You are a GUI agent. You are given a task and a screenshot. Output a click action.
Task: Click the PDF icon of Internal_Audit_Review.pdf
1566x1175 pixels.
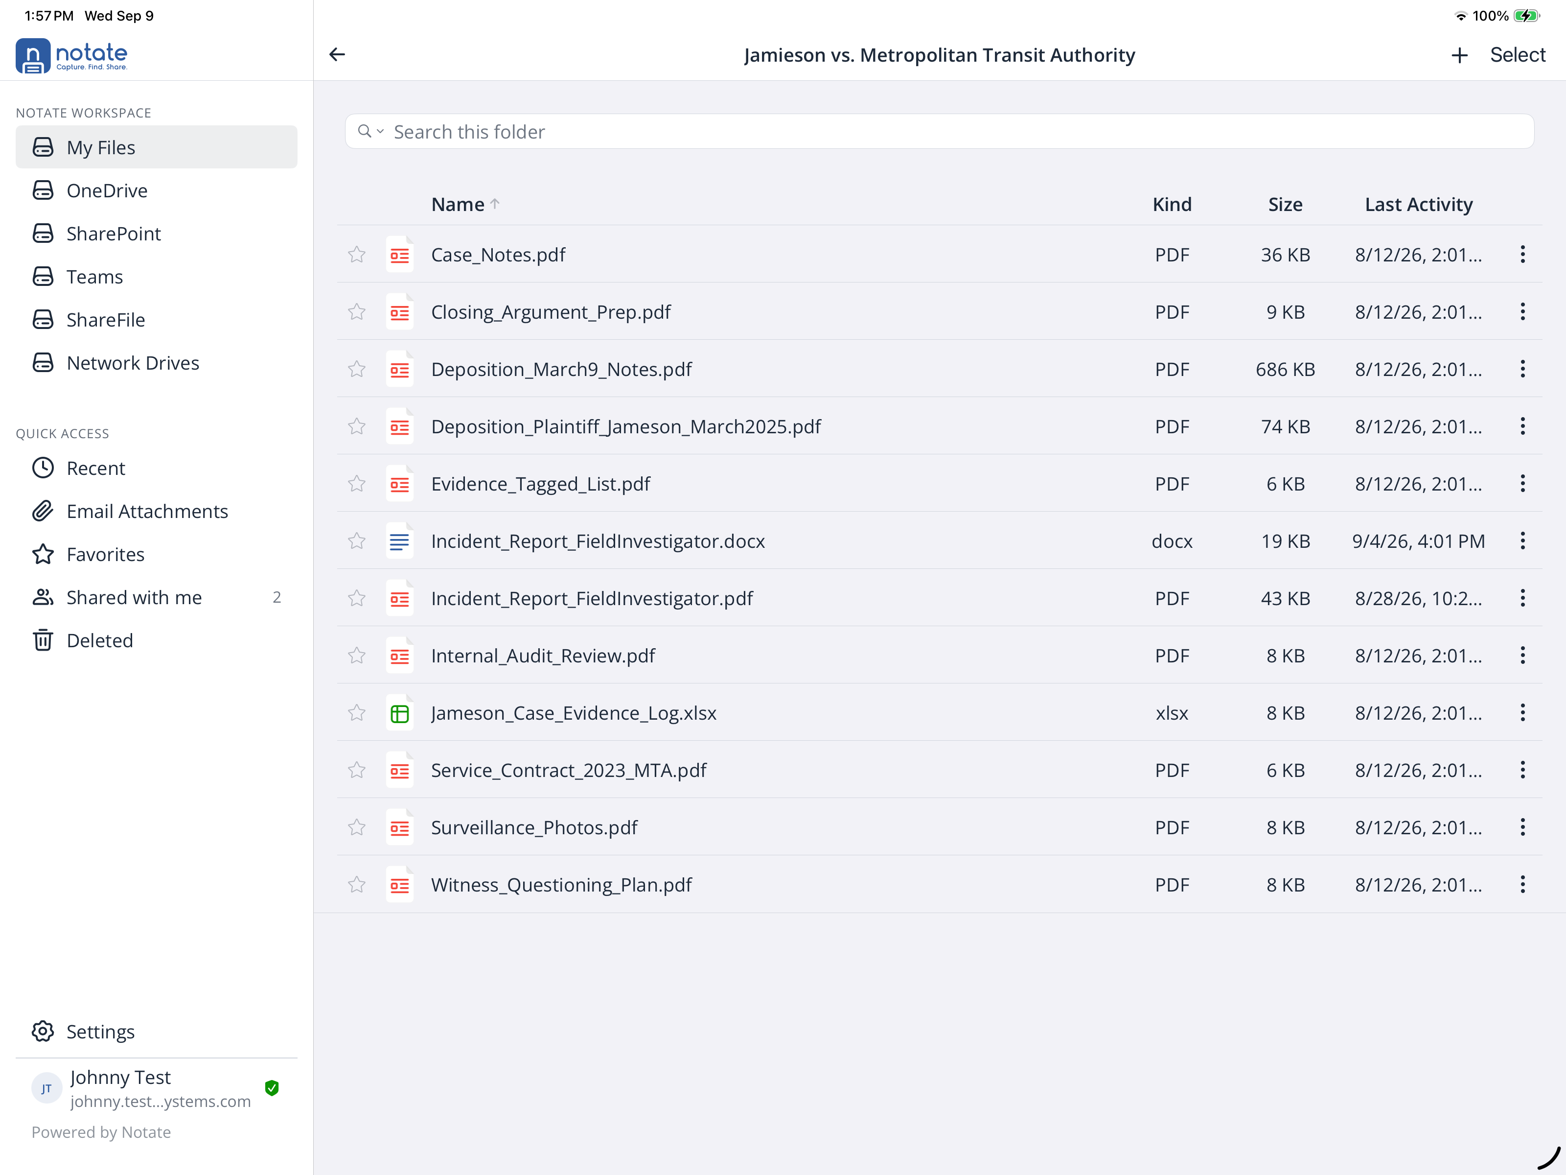[x=399, y=656]
